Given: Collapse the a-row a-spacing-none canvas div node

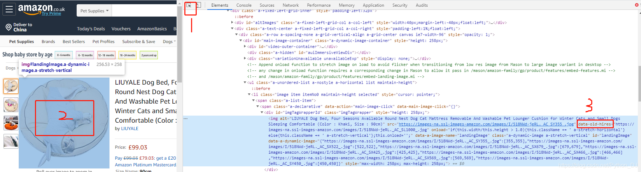Looking at the screenshot, I should [x=236, y=35].
